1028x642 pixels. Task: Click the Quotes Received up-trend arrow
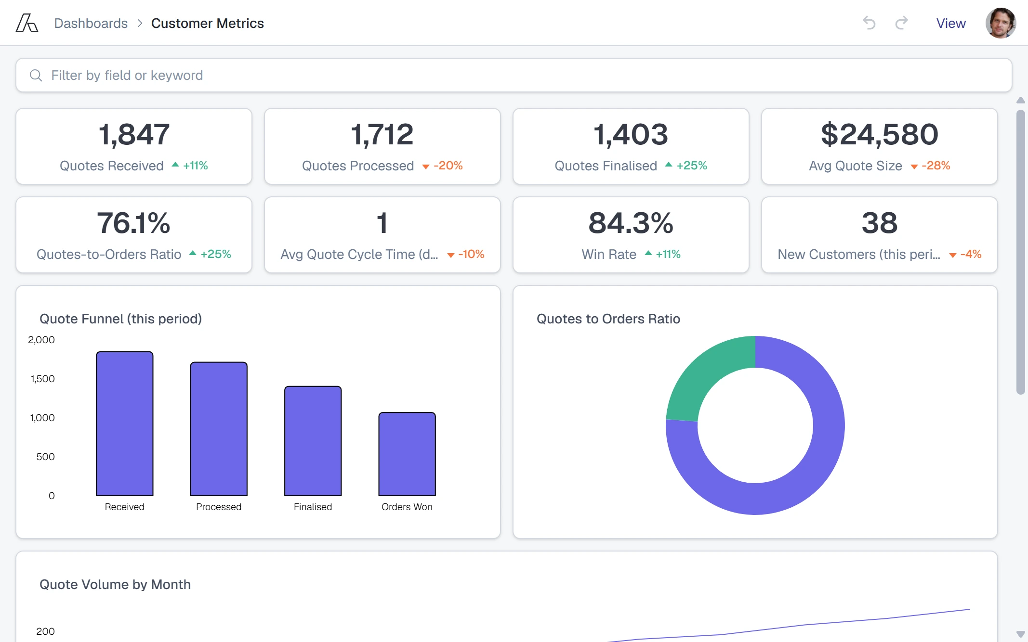175,165
